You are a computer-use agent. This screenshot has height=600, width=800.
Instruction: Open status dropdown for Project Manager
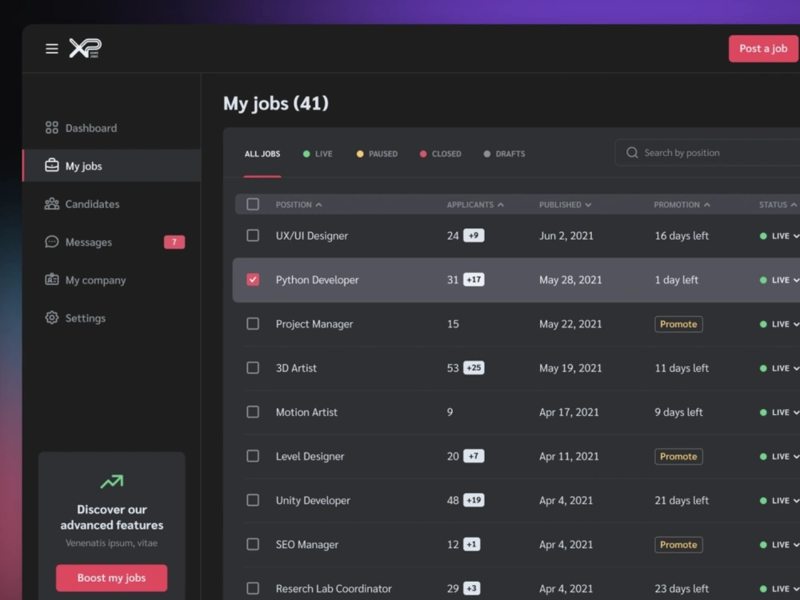[x=779, y=324]
